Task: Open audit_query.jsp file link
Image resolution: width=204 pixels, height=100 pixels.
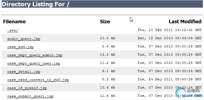Action: click(x=24, y=39)
